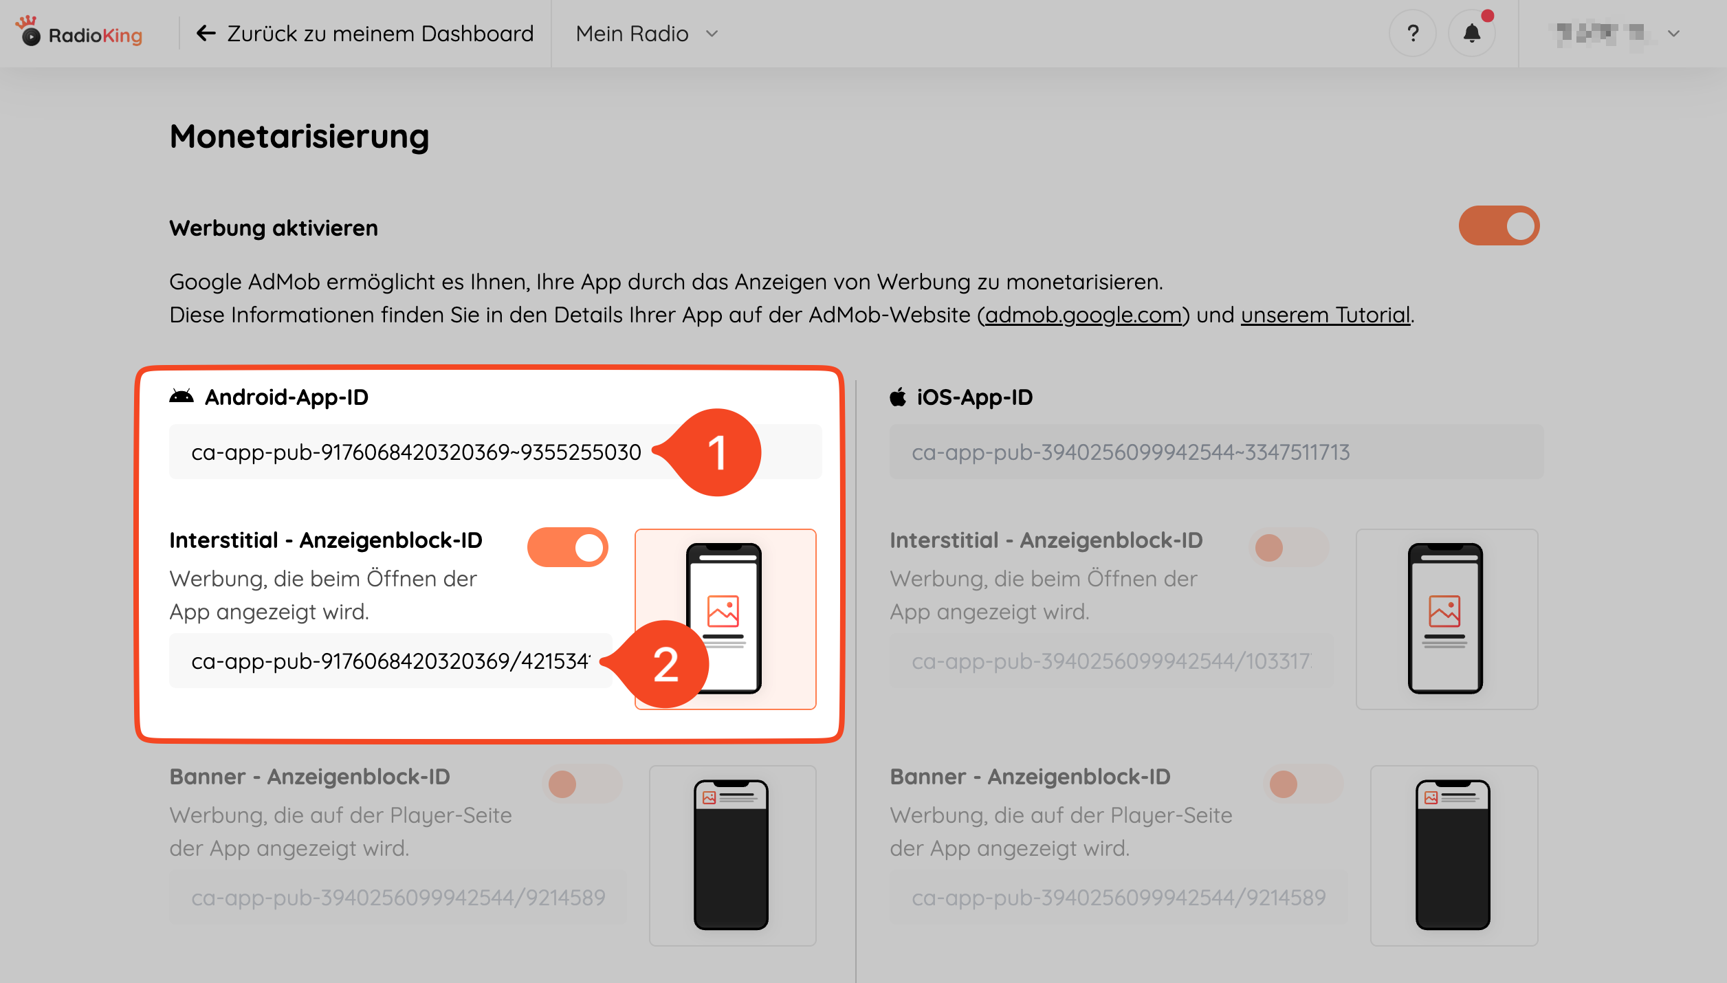Click the iOS interstitial phone illustration
This screenshot has width=1727, height=983.
point(1445,619)
